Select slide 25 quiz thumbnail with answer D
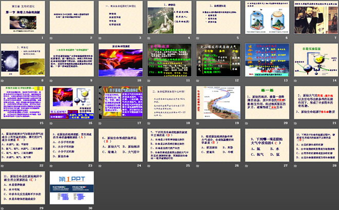 [169, 145]
